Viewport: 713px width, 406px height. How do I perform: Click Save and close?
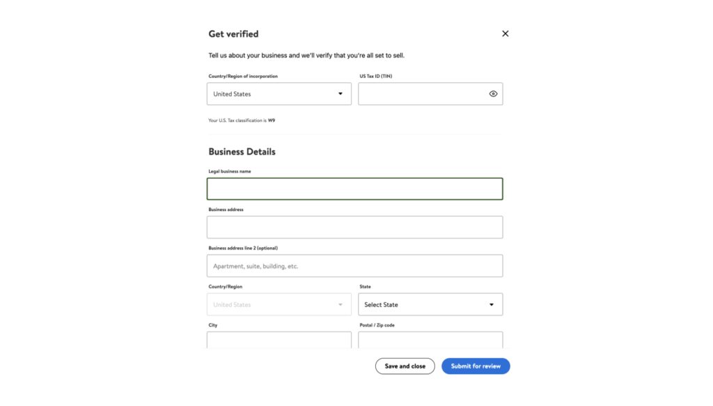click(405, 366)
